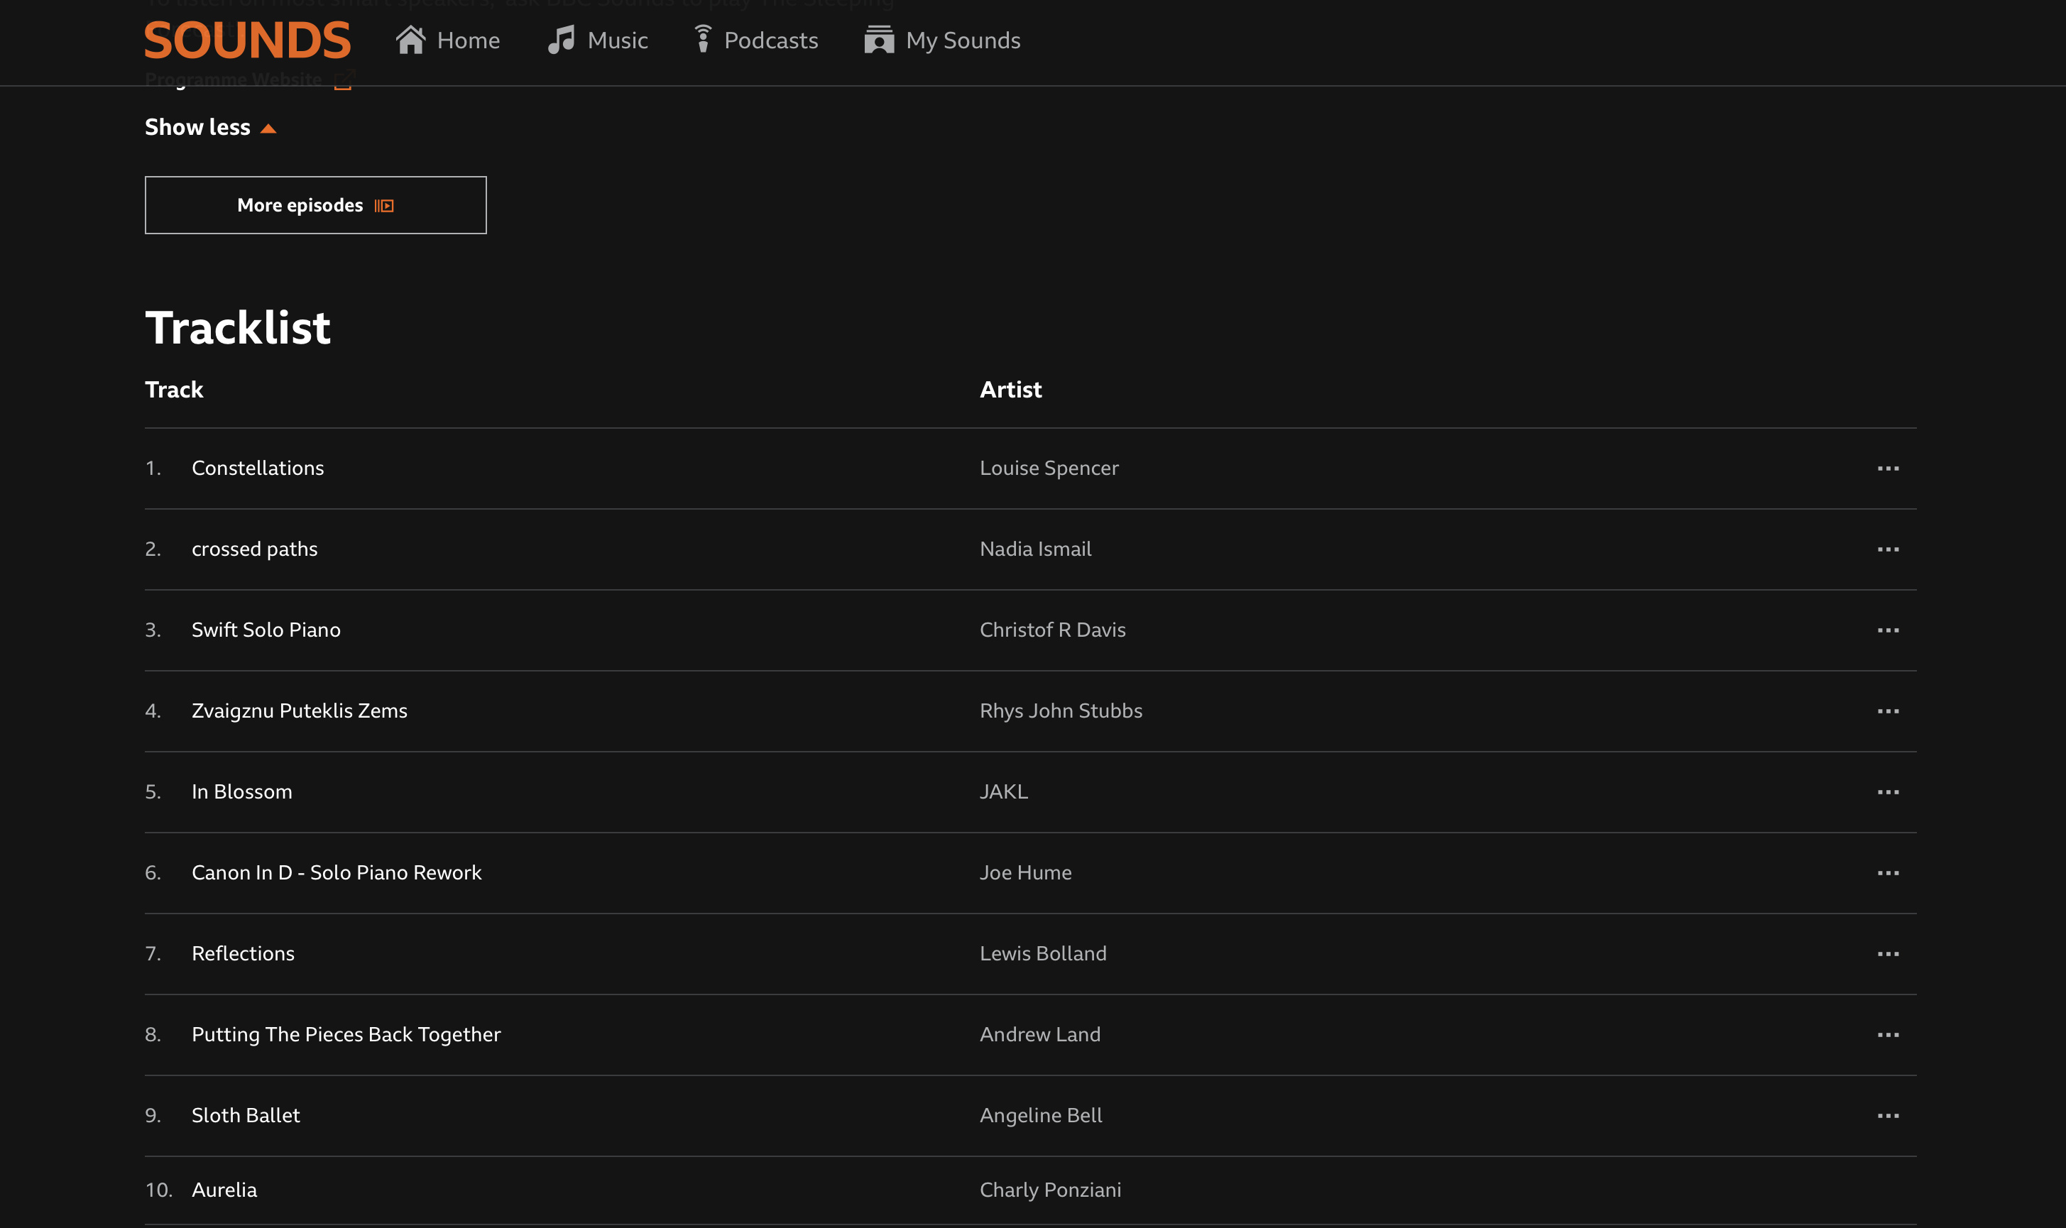Click the Artist column header

[1010, 390]
